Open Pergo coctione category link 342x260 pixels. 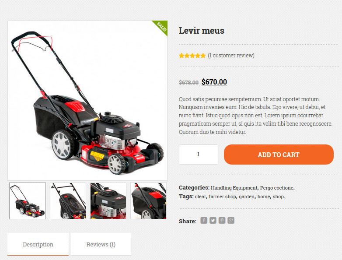(x=276, y=188)
